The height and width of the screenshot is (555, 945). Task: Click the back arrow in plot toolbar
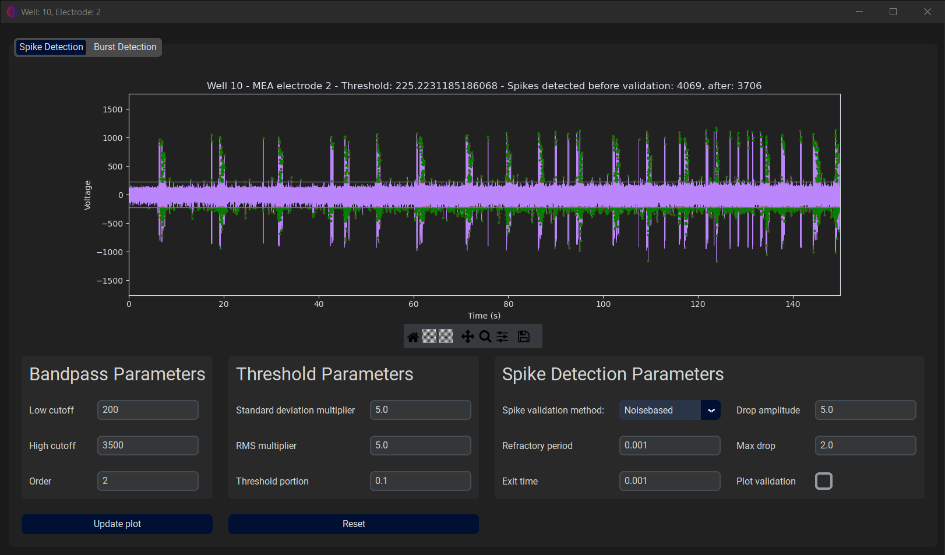point(429,337)
